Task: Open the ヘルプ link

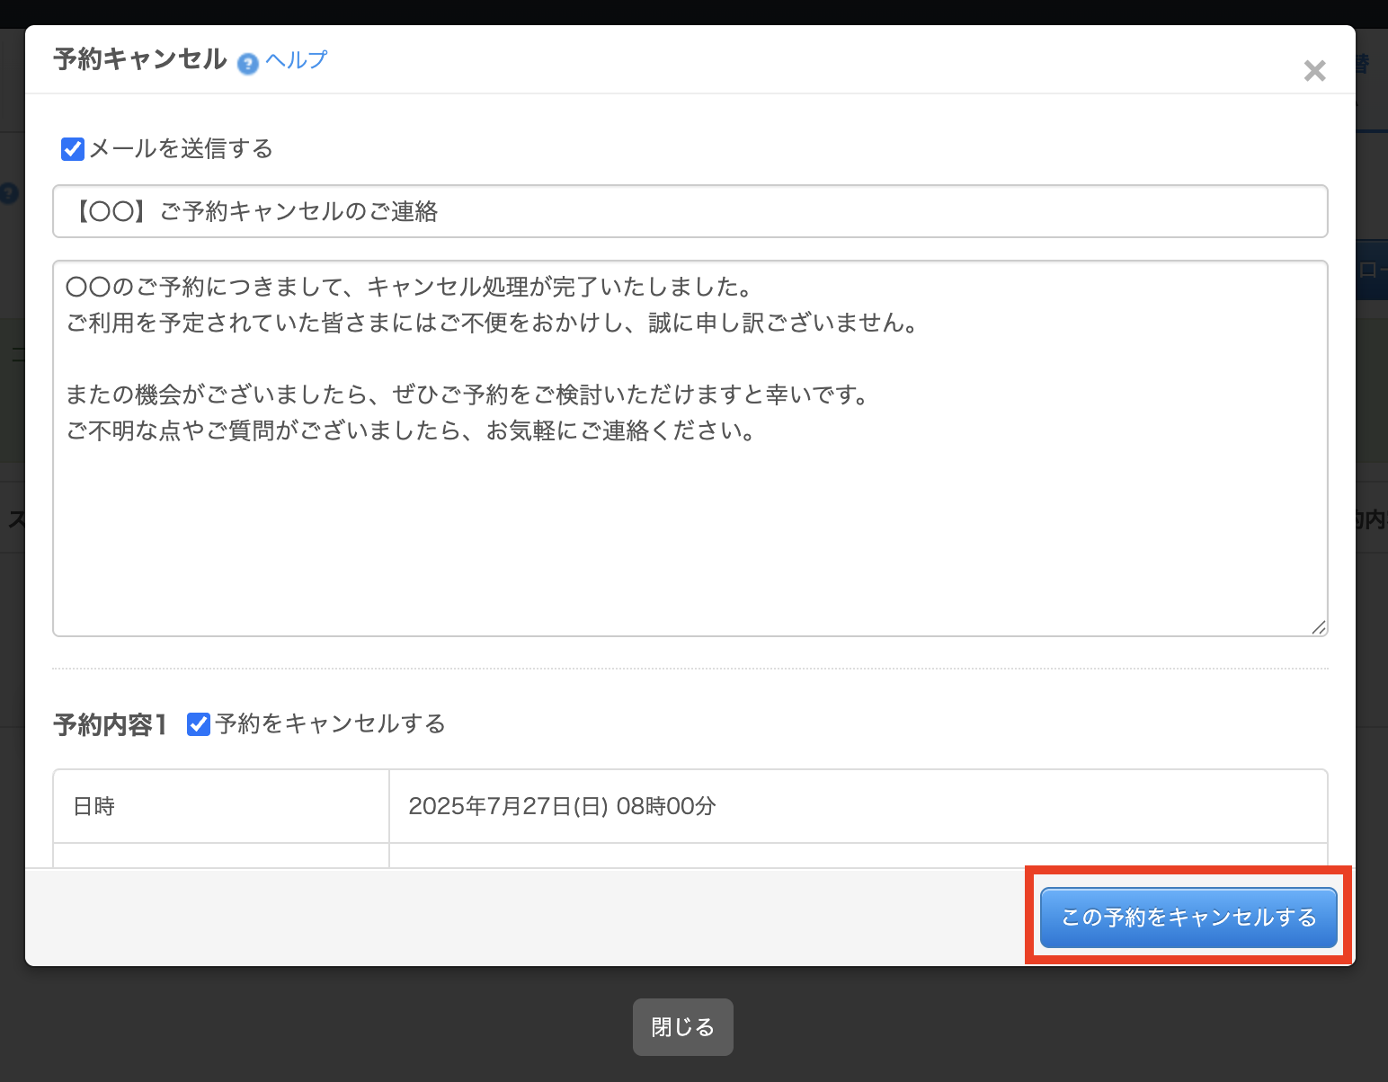Action: coord(296,60)
